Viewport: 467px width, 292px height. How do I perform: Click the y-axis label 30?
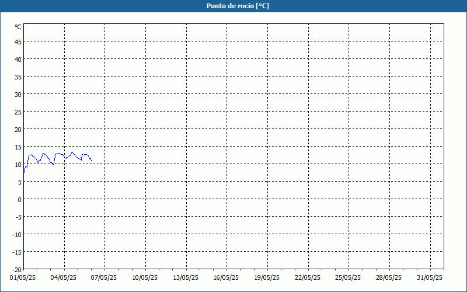coord(18,95)
